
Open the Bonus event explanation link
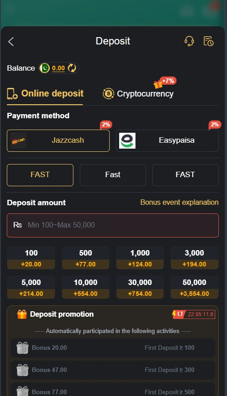click(179, 202)
